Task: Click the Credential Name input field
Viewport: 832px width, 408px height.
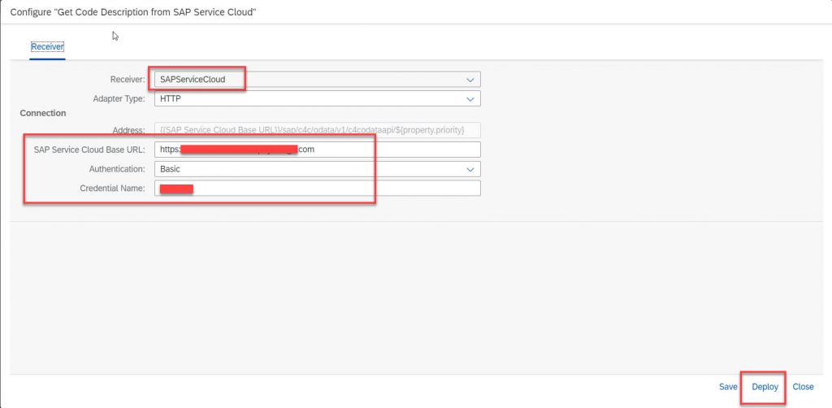Action: point(318,189)
